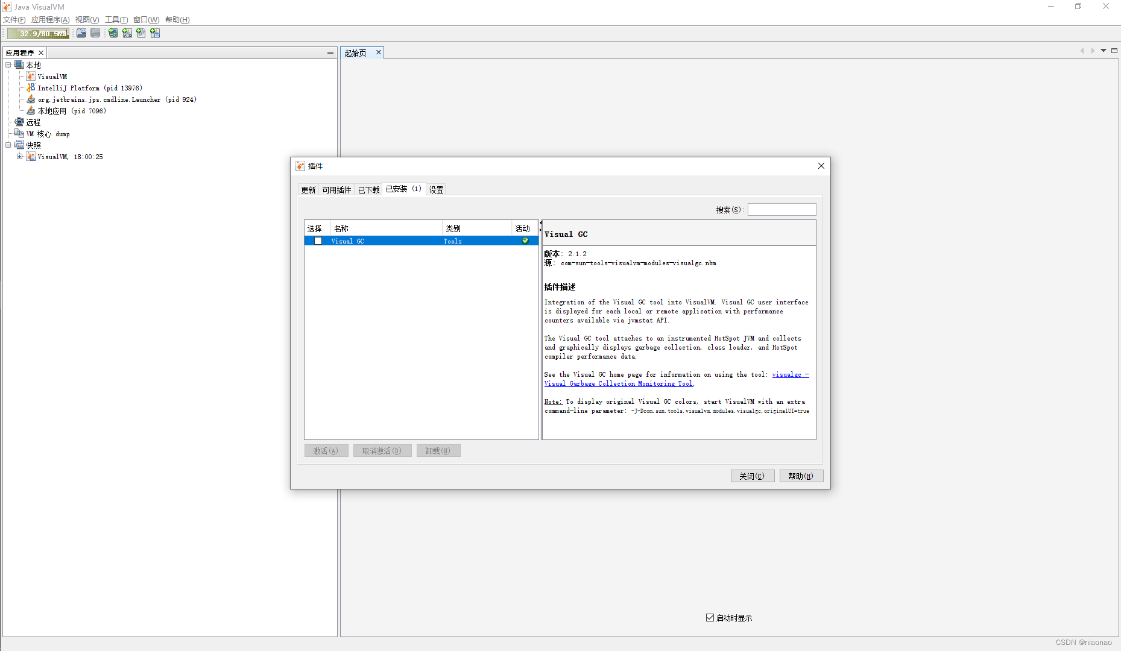Close the 起始页 tab

pyautogui.click(x=379, y=52)
